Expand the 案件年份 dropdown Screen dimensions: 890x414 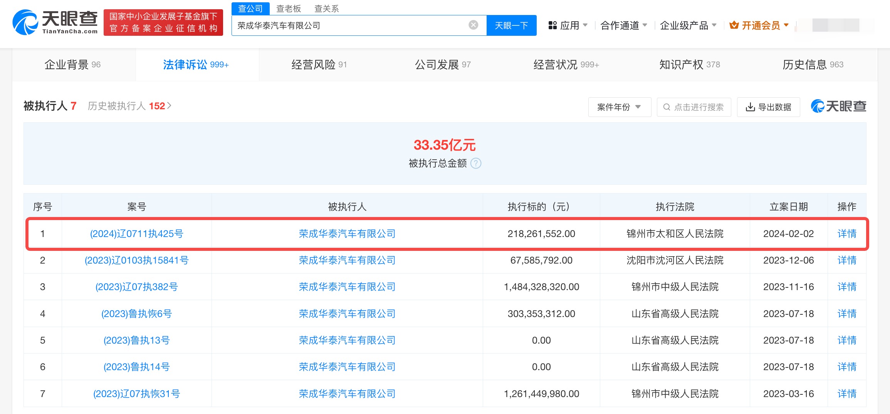click(619, 107)
